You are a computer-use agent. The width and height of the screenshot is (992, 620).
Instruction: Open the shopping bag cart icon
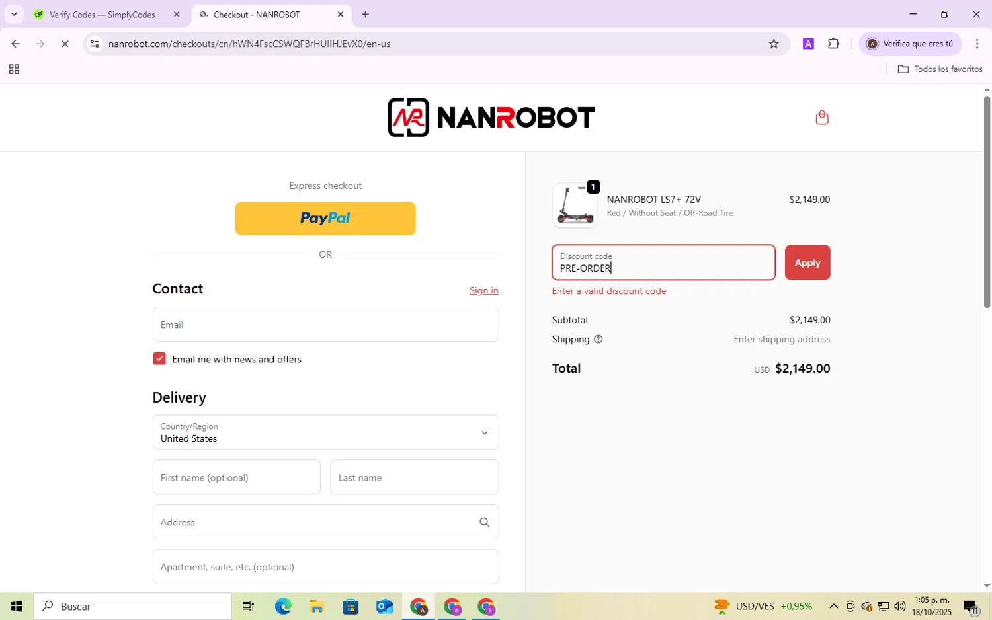pos(822,118)
